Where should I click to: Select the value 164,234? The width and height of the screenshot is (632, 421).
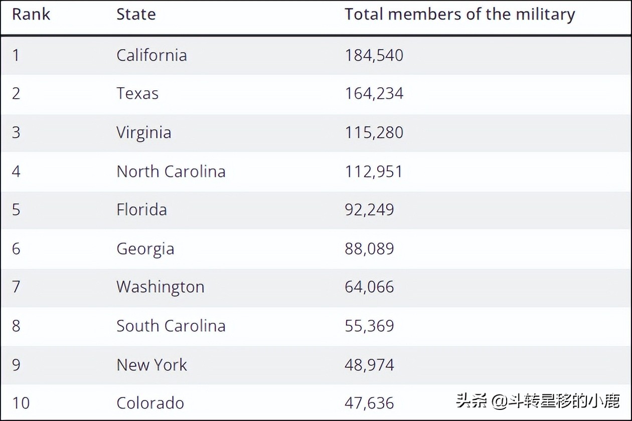pyautogui.click(x=374, y=94)
